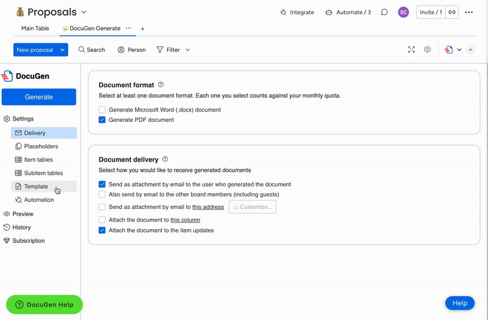Select Delivery in the settings menu
488x320 pixels.
click(44, 133)
